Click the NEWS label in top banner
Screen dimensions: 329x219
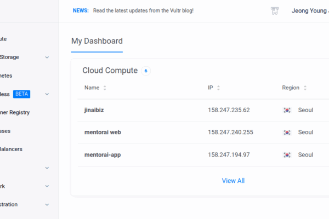pyautogui.click(x=81, y=10)
